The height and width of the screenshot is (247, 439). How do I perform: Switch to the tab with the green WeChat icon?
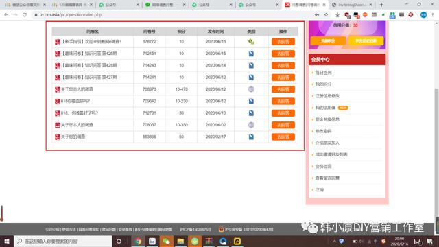click(165, 5)
